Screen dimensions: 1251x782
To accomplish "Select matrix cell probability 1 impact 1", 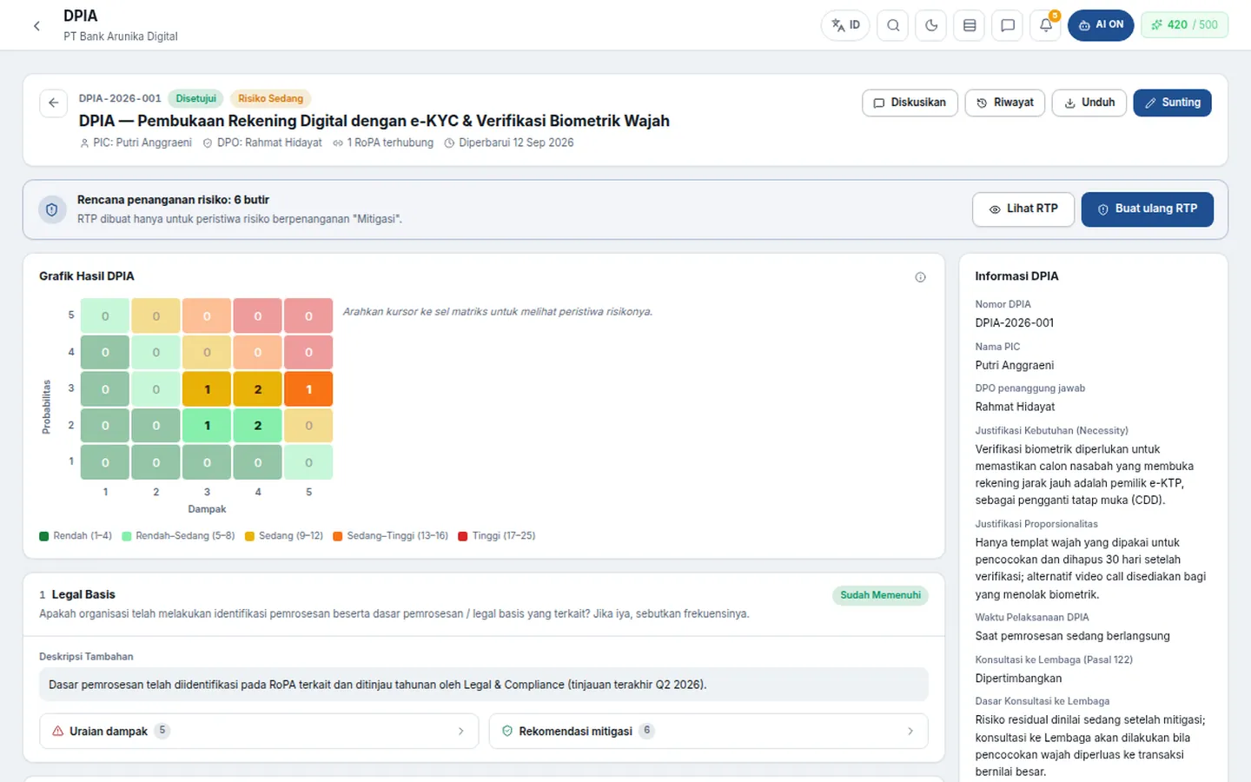I will click(x=105, y=462).
